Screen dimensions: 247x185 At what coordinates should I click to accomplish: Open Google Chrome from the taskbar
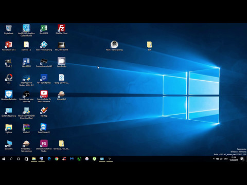point(57,159)
